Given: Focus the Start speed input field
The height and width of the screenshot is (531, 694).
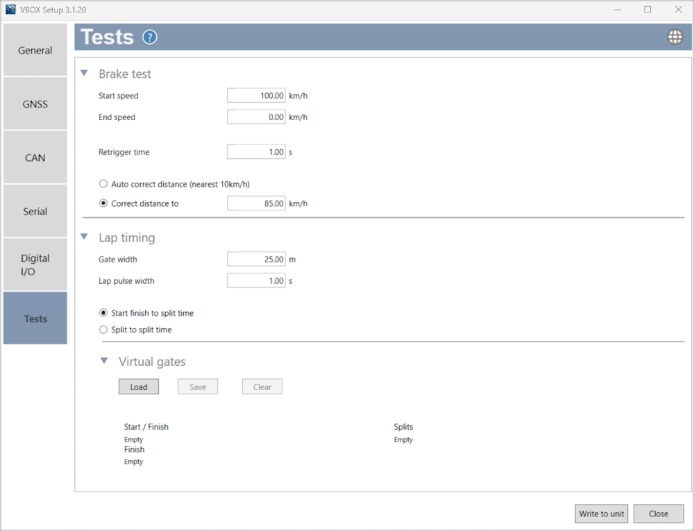Looking at the screenshot, I should [x=256, y=96].
